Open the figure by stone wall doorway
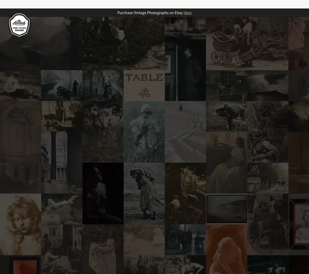This screenshot has width=309, height=274. point(103,86)
